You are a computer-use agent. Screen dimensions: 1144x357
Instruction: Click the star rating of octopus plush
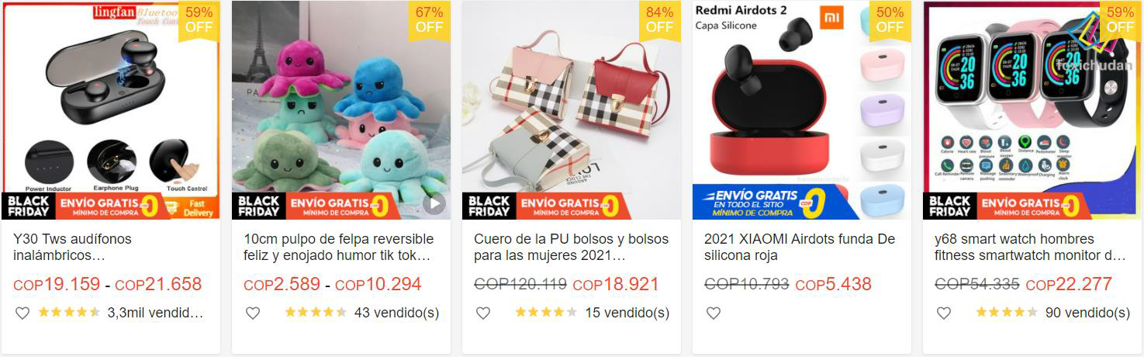315,313
